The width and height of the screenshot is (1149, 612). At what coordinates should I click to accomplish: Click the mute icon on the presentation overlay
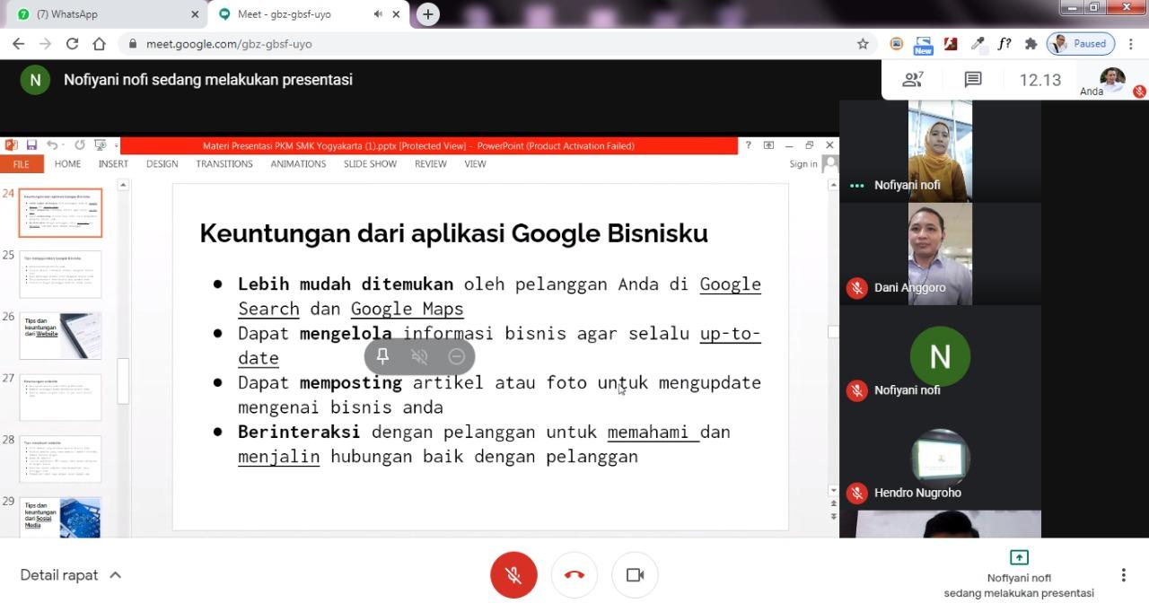coord(419,356)
